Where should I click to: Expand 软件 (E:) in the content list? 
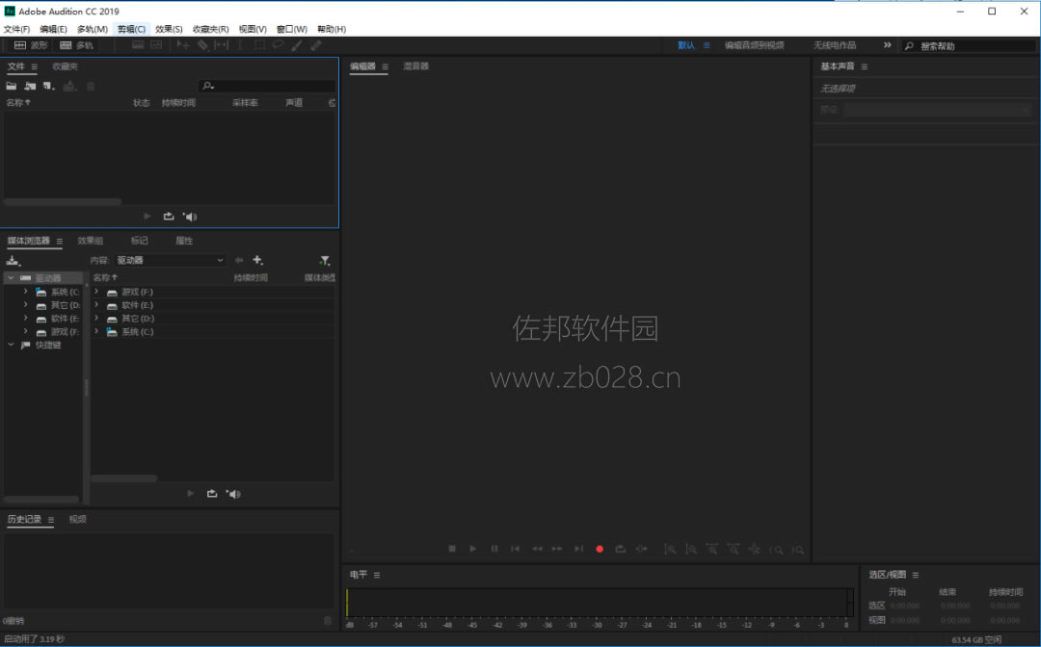pyautogui.click(x=96, y=305)
